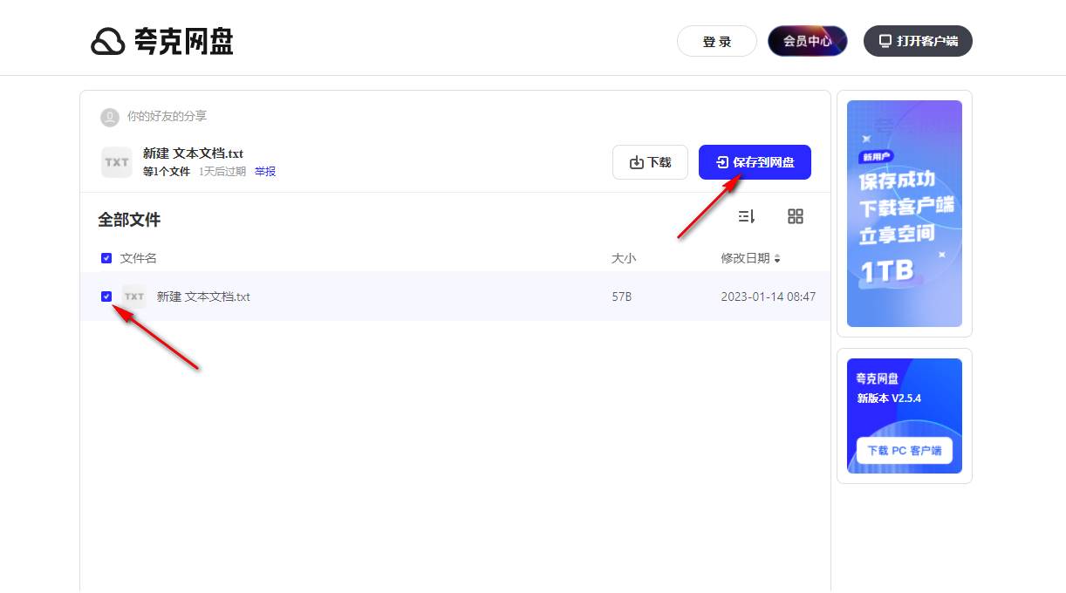Image resolution: width=1066 pixels, height=593 pixels.
Task: Open the sort order icon
Action: tap(746, 216)
